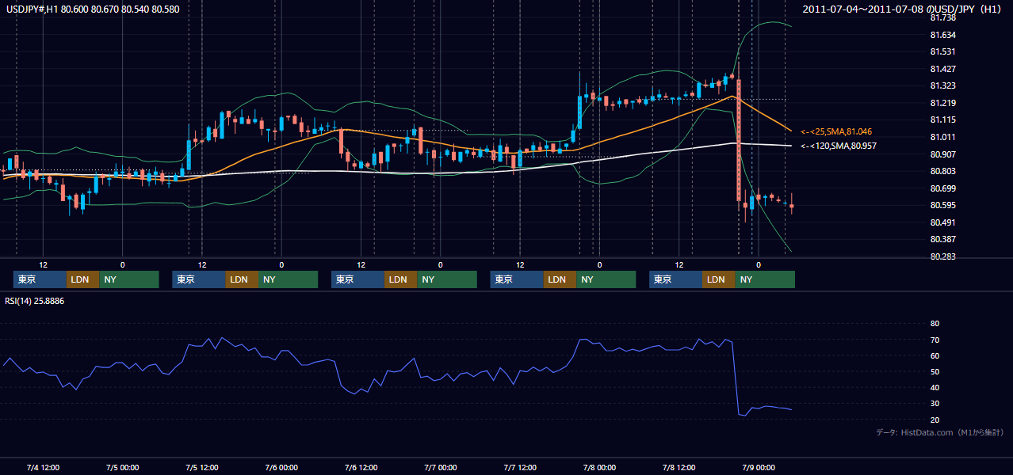
Task: Click the 81.219 price axis value
Action: tap(942, 103)
